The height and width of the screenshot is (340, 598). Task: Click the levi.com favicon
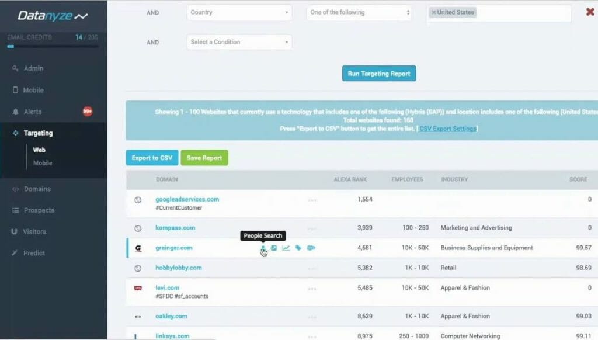coord(138,288)
